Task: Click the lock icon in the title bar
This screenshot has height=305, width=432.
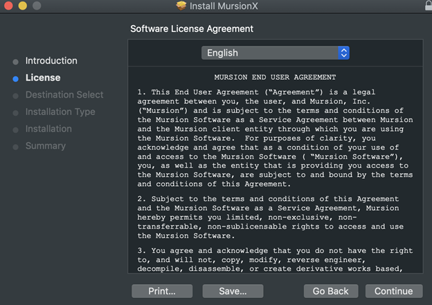Action: click(428, 6)
